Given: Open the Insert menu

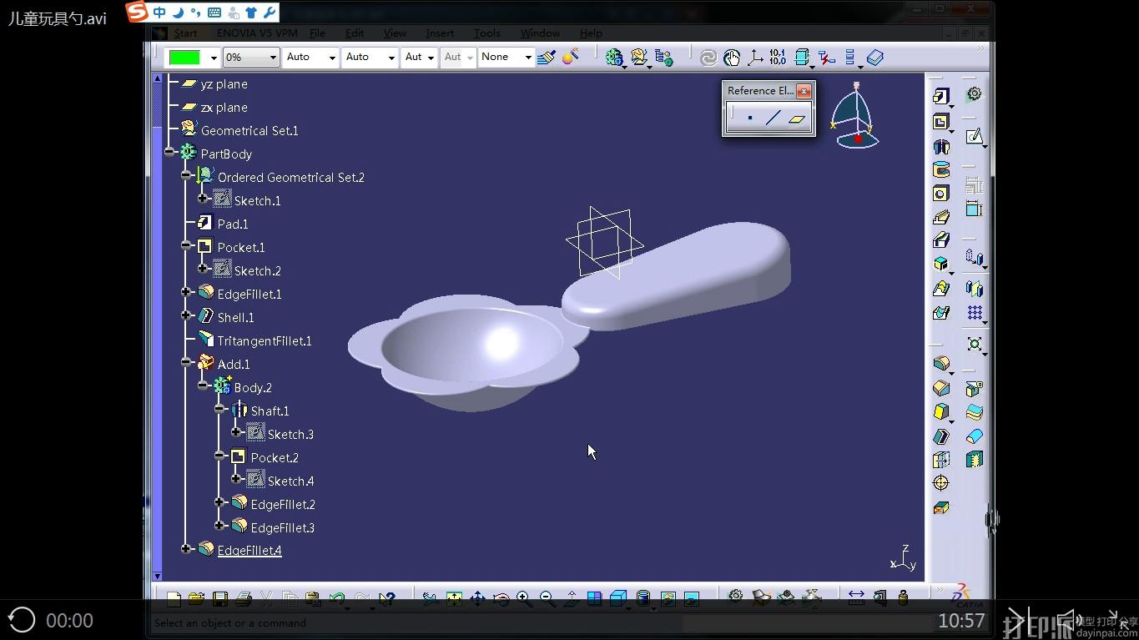Looking at the screenshot, I should [440, 33].
